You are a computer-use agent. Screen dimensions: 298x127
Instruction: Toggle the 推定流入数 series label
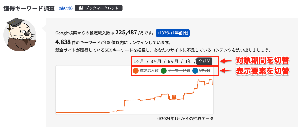pos(149,71)
